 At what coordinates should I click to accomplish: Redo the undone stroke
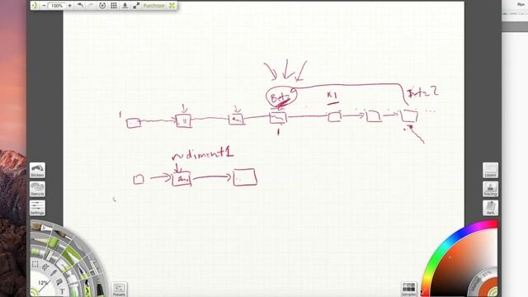tap(91, 6)
